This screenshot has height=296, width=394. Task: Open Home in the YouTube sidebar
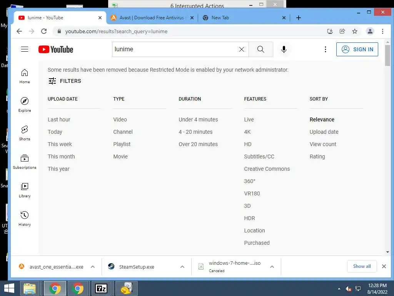pos(25,76)
